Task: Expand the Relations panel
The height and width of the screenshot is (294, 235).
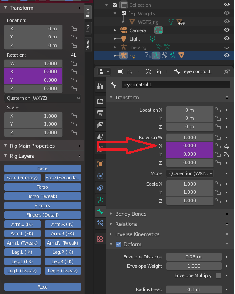Action: click(x=111, y=224)
